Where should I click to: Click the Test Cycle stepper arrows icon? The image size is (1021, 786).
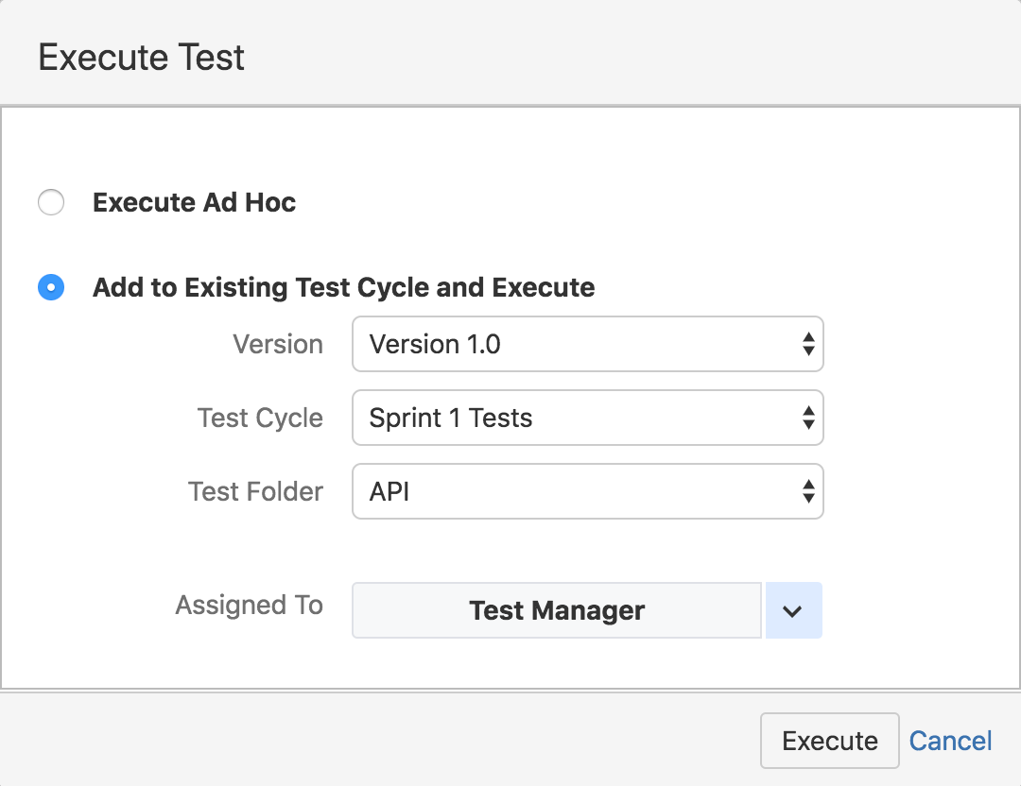pos(809,418)
